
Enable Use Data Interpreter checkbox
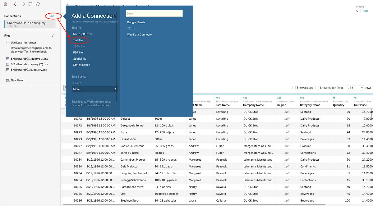(8, 43)
